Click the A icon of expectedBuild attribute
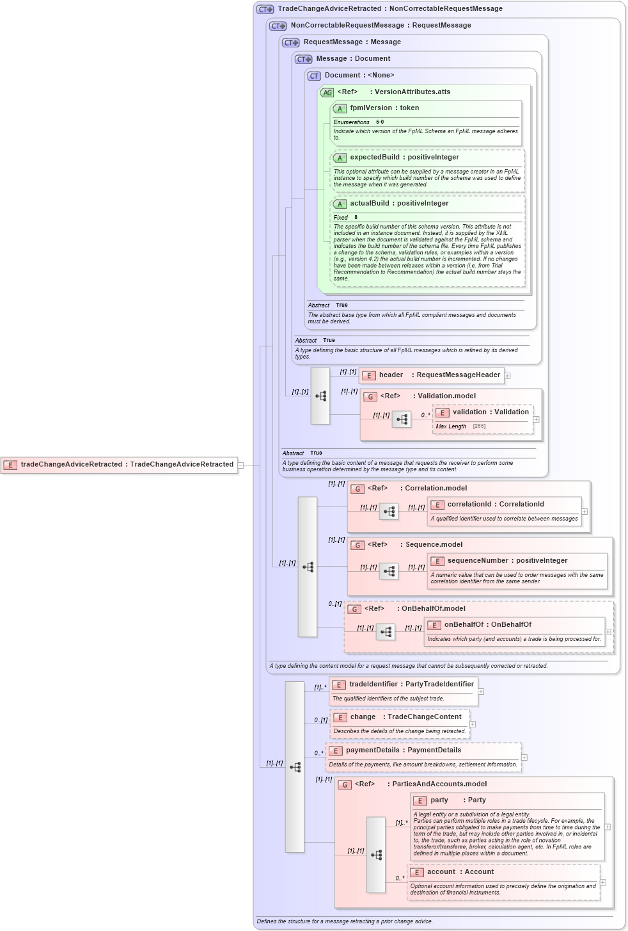628x931 pixels. (x=340, y=158)
